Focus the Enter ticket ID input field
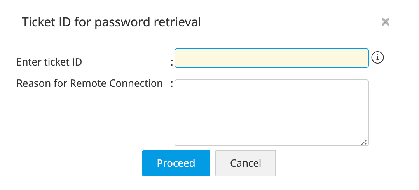Image resolution: width=419 pixels, height=190 pixels. 271,58
